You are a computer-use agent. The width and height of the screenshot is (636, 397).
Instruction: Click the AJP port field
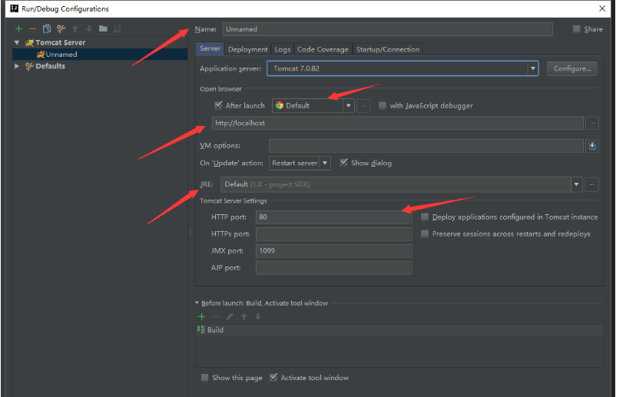pyautogui.click(x=334, y=268)
